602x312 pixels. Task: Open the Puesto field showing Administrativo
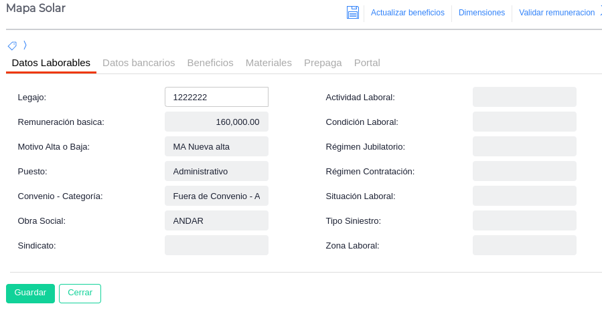(216, 171)
